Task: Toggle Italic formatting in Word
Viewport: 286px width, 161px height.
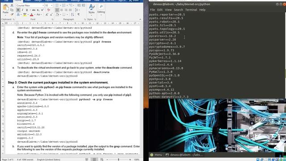Action: point(22,10)
